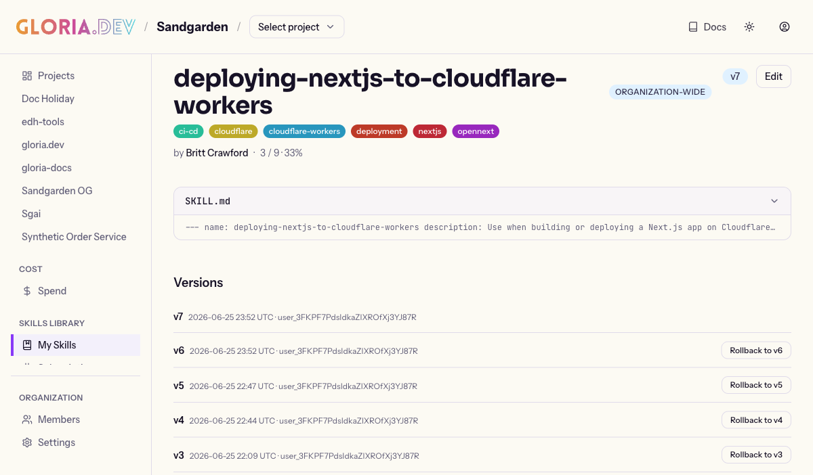This screenshot has height=475, width=813.
Task: Select the v5 version row label
Action: (179, 386)
